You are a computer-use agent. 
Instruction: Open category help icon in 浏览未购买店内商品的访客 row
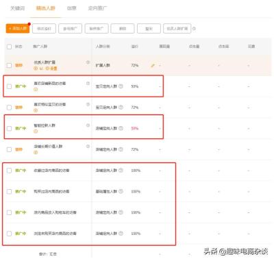point(121,234)
